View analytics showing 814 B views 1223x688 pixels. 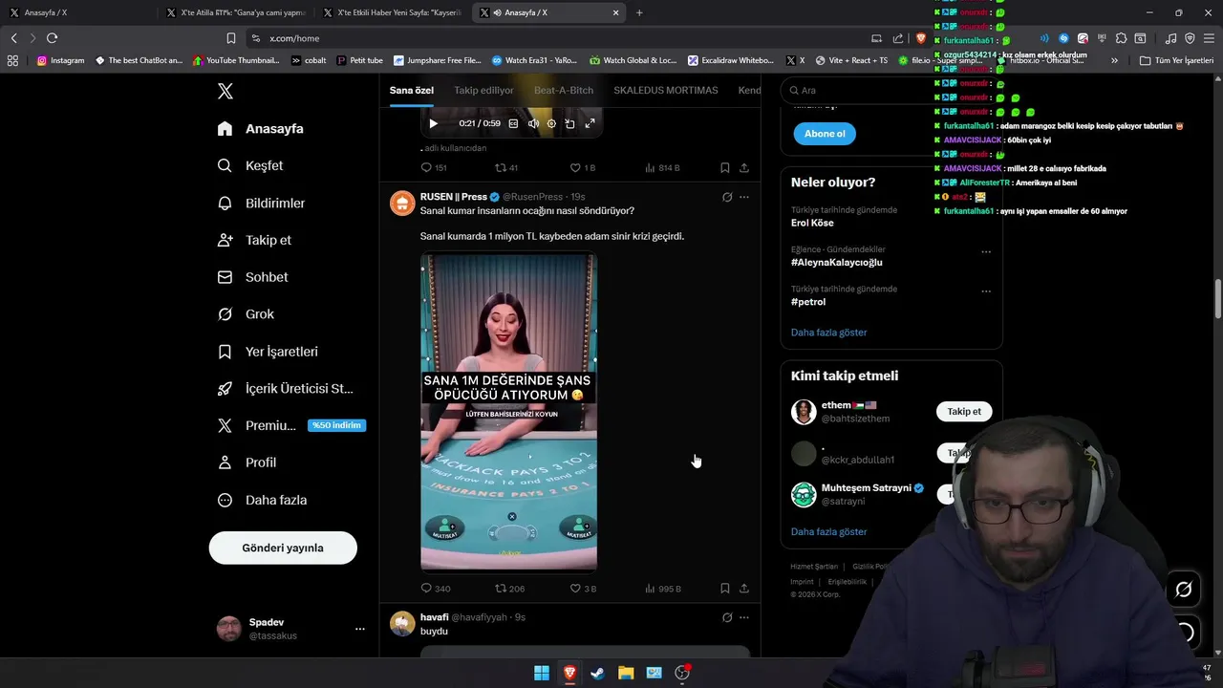[662, 167]
